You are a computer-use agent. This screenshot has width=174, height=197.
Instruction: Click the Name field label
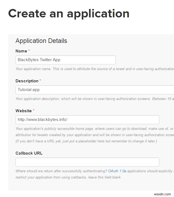click(x=21, y=51)
